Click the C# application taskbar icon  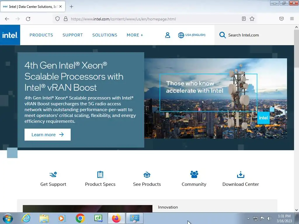(x=98, y=218)
